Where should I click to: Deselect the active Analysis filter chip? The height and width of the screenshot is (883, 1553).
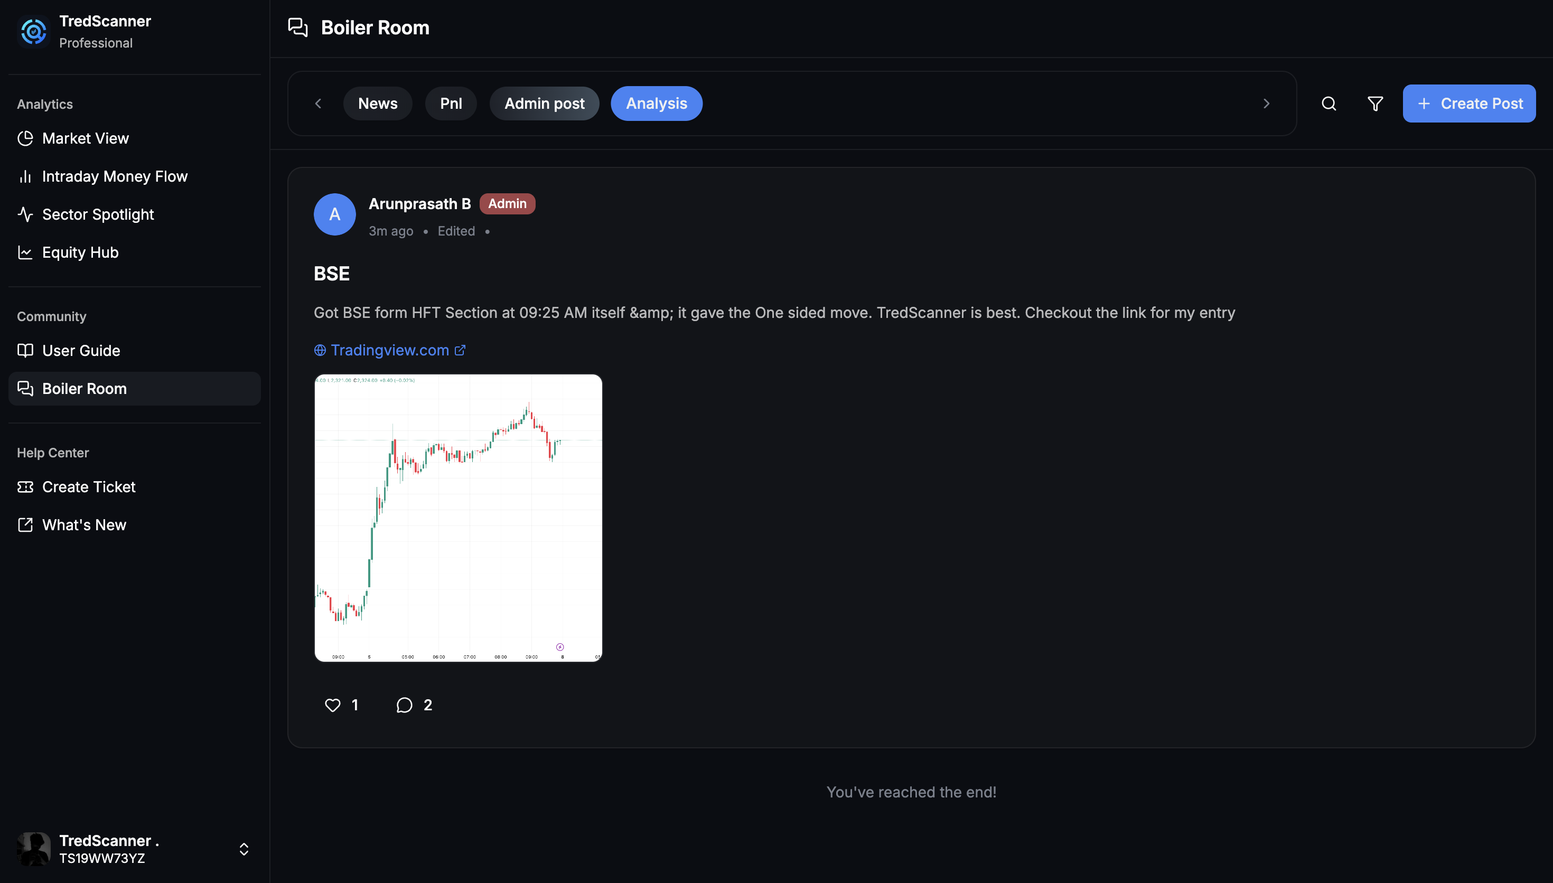[x=656, y=104]
